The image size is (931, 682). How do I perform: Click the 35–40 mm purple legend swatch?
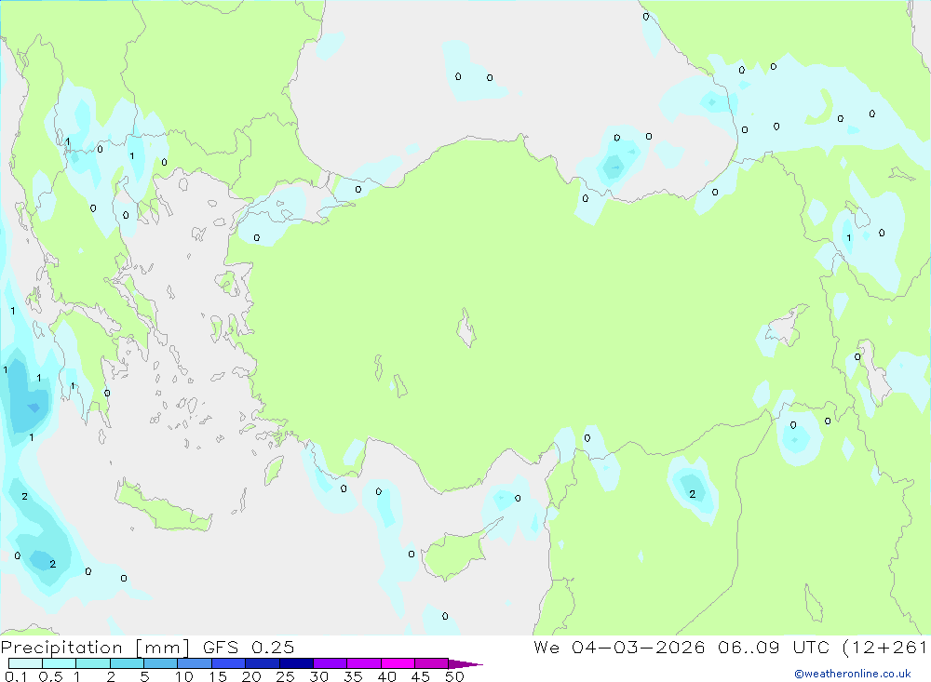click(363, 663)
